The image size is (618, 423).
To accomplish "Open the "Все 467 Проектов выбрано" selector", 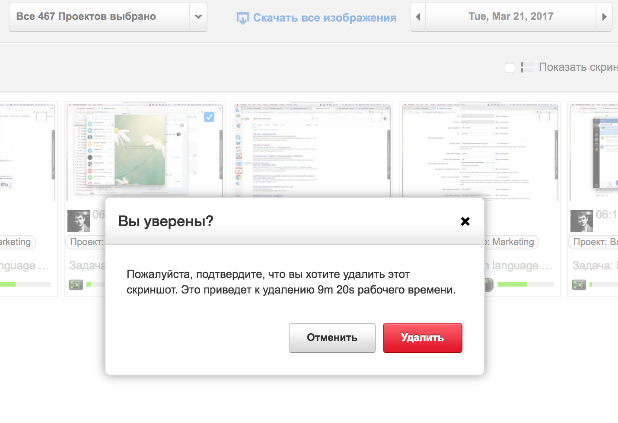I will pyautogui.click(x=99, y=17).
